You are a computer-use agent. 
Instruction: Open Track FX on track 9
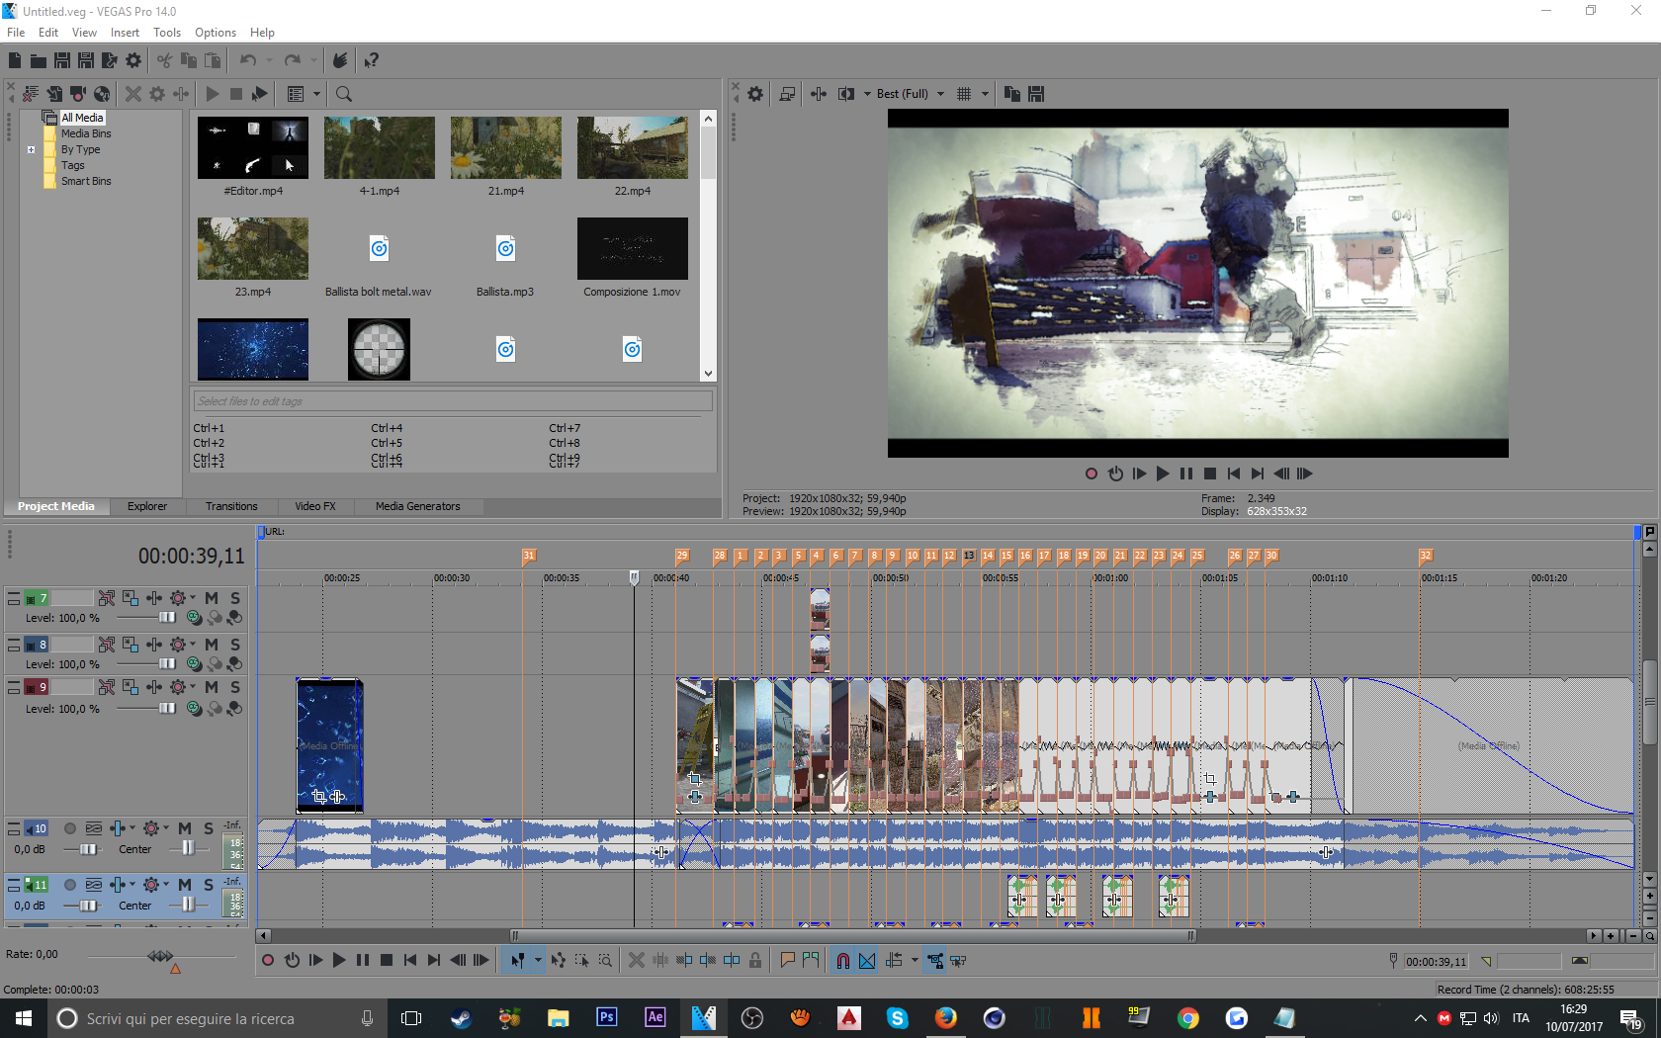pyautogui.click(x=154, y=687)
